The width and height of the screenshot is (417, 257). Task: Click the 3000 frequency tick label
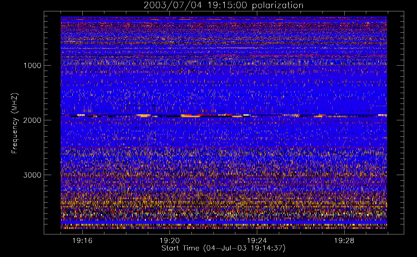point(32,175)
